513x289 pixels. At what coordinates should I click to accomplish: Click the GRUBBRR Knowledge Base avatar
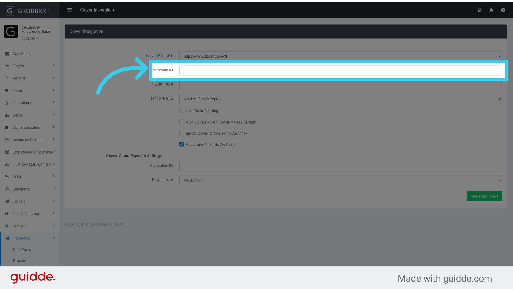11,32
